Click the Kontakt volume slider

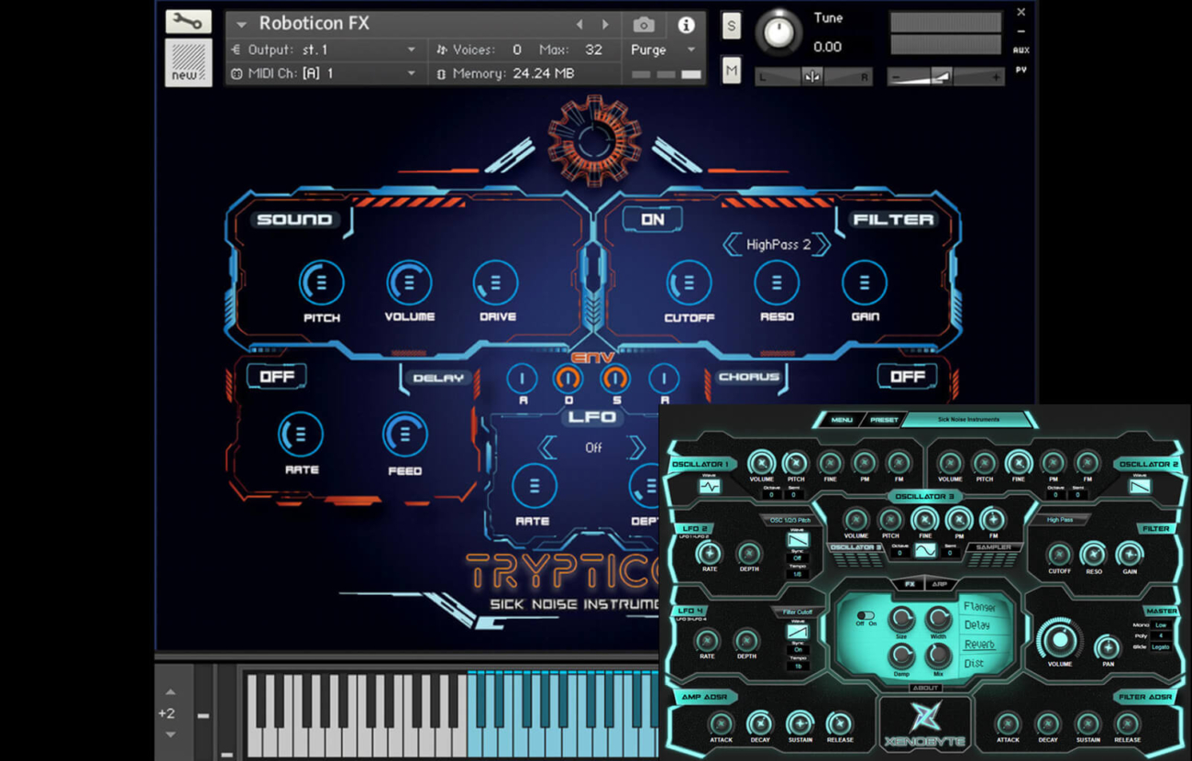click(x=945, y=78)
